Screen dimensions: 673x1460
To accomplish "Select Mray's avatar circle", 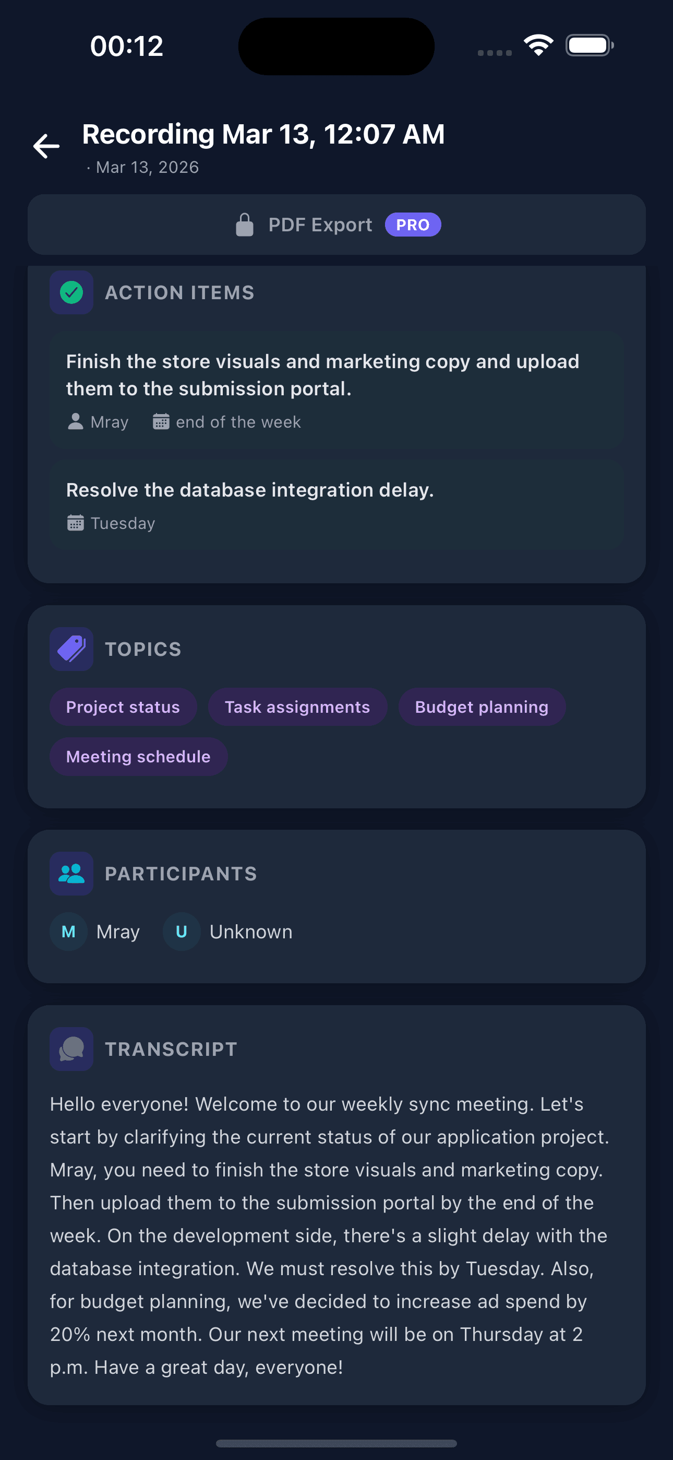I will [68, 931].
